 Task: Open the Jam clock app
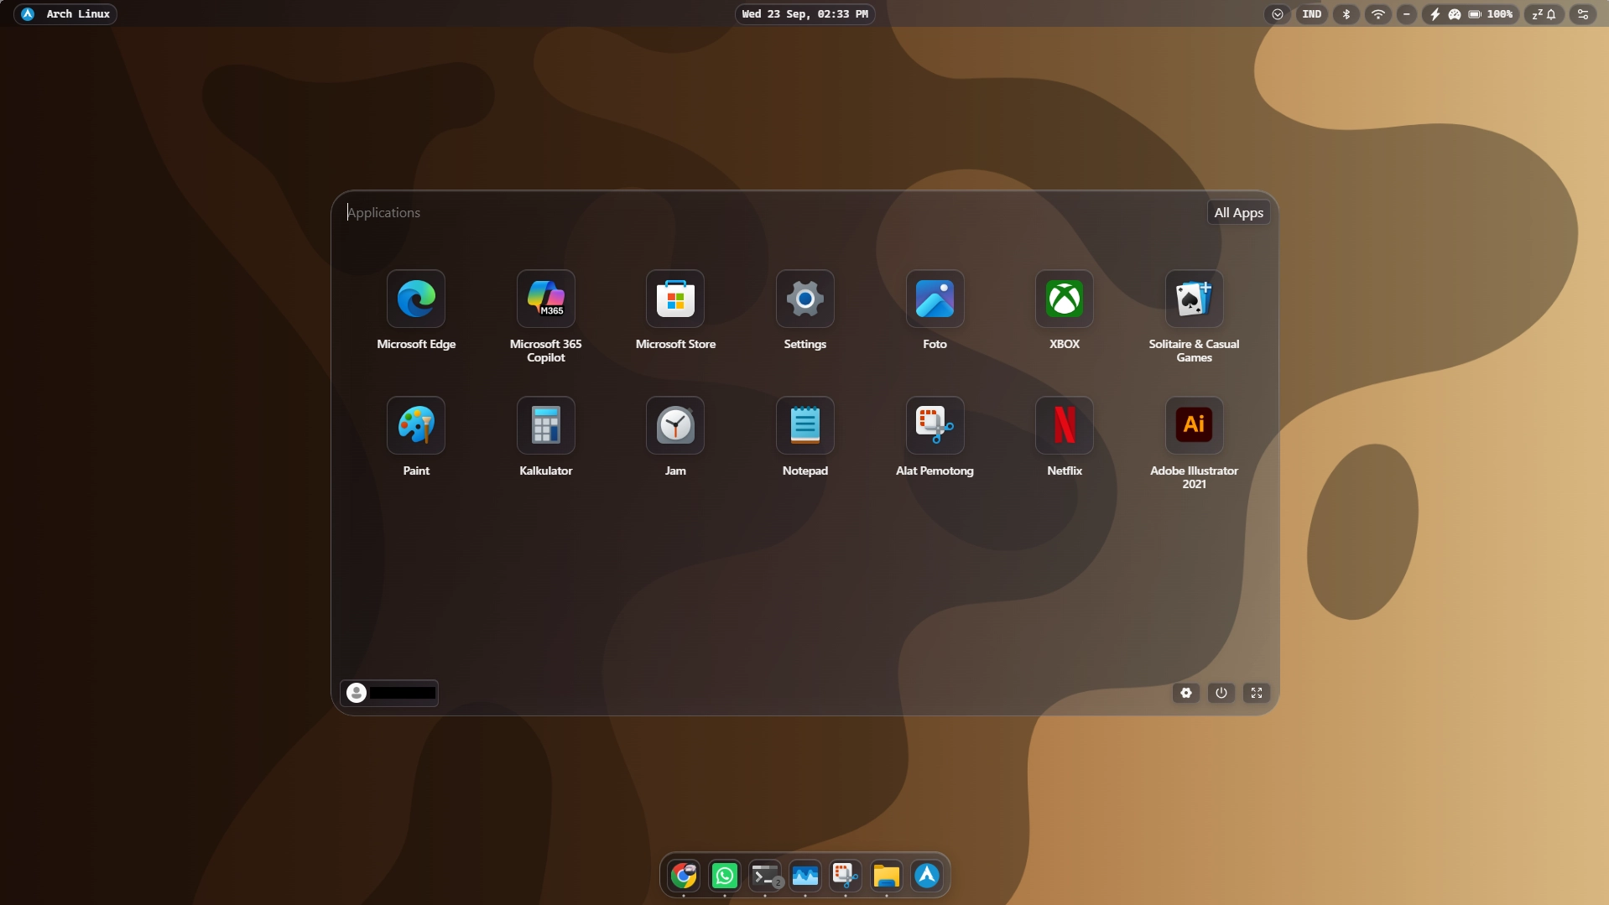coord(675,425)
